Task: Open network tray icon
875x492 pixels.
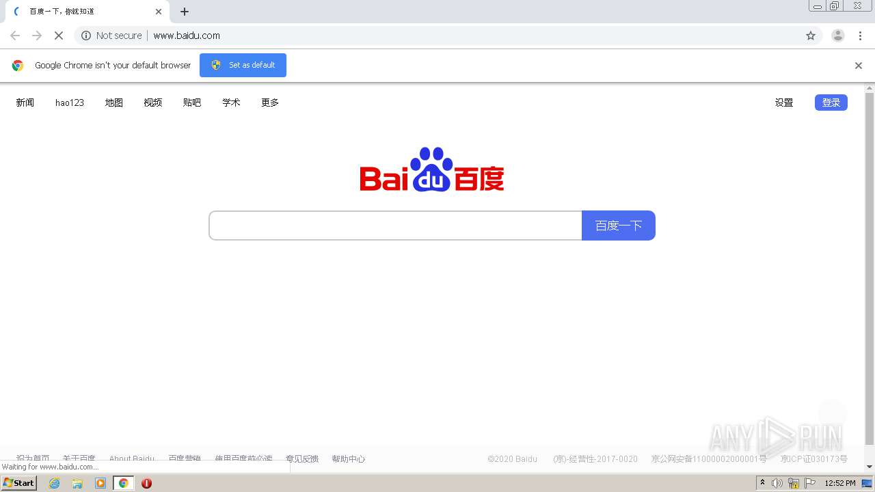Action: pyautogui.click(x=794, y=483)
